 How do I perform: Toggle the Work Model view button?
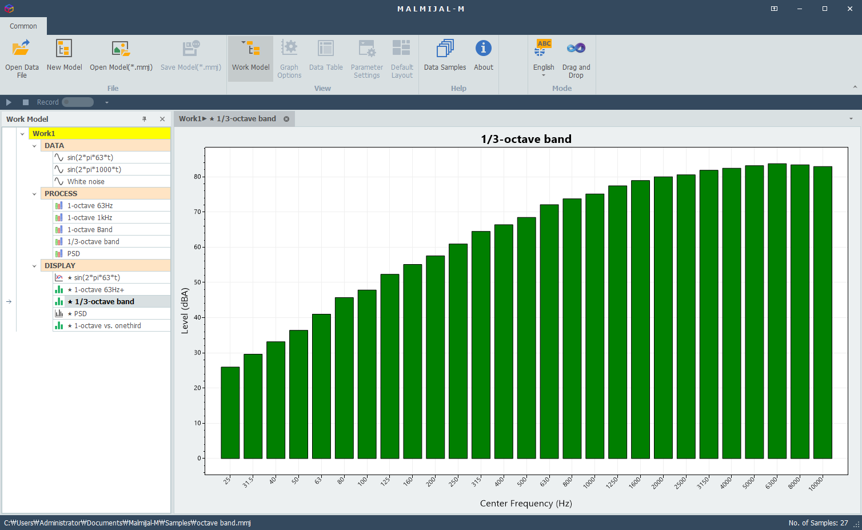click(x=250, y=58)
